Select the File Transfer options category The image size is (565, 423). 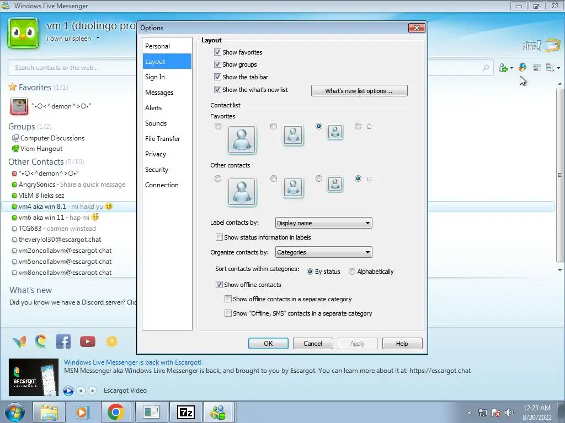[x=167, y=138]
